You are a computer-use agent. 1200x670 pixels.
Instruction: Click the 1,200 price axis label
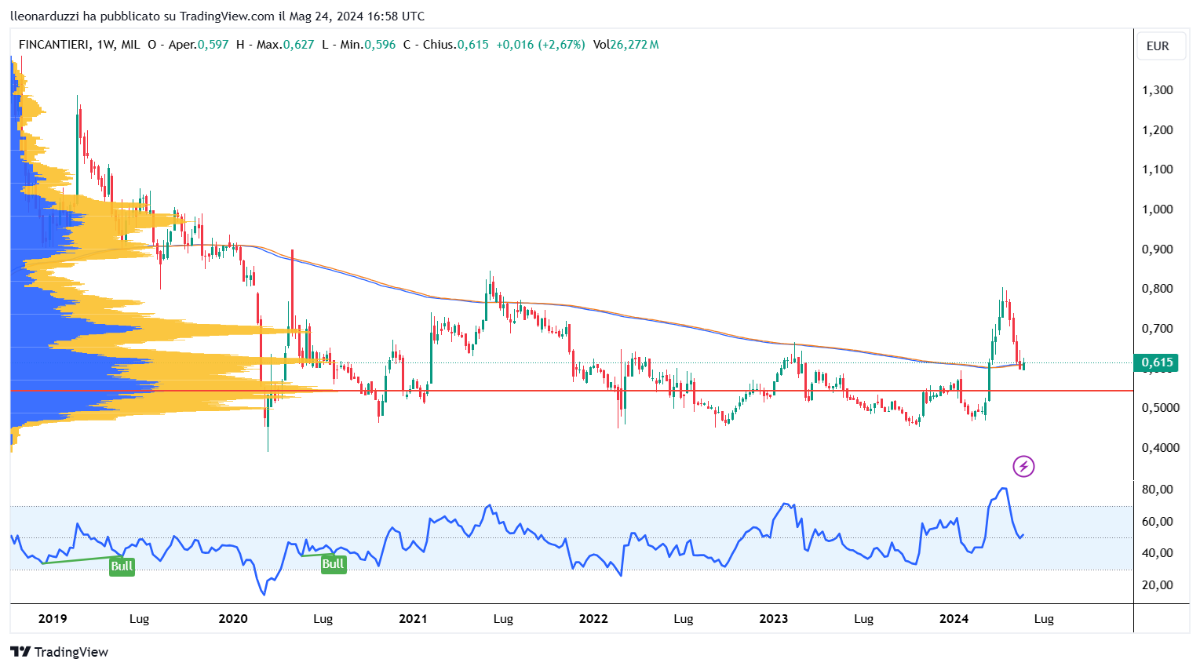coord(1158,130)
